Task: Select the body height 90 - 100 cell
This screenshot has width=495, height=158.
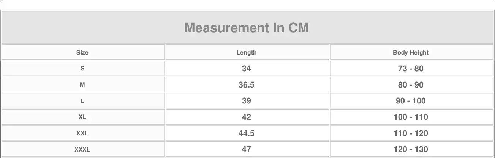Action: pyautogui.click(x=411, y=101)
